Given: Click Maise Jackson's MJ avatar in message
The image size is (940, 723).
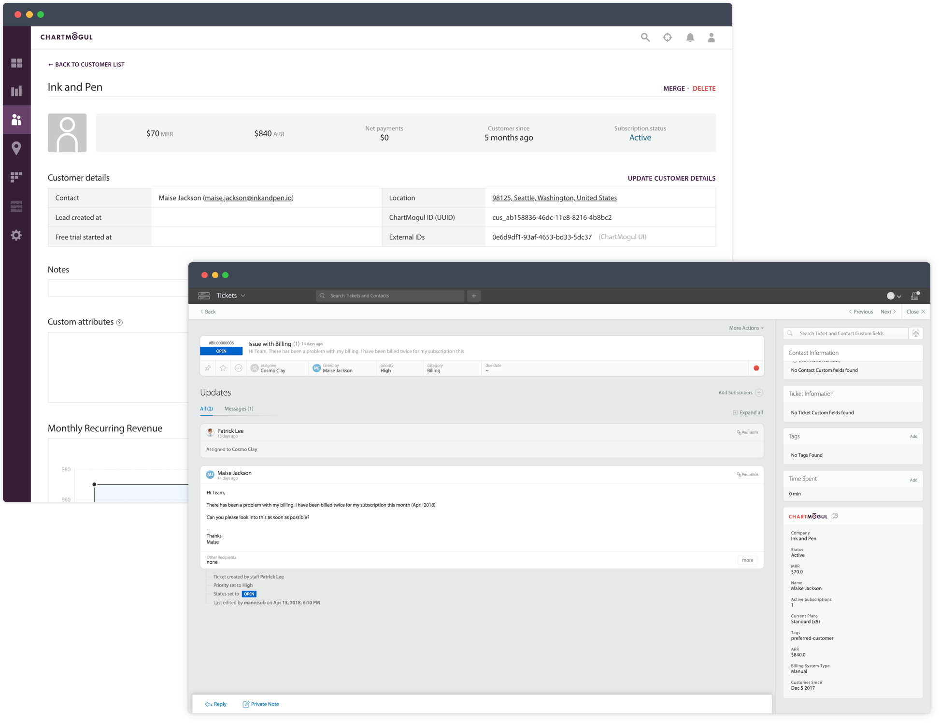Looking at the screenshot, I should coord(210,474).
